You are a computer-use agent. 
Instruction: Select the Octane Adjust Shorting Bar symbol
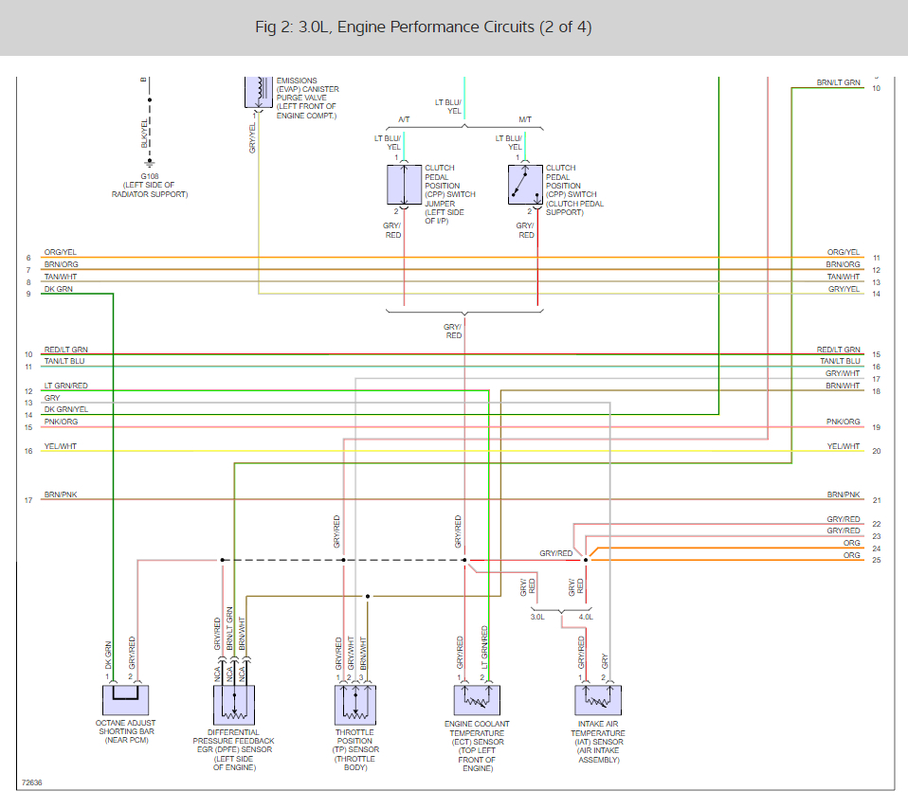pyautogui.click(x=126, y=702)
